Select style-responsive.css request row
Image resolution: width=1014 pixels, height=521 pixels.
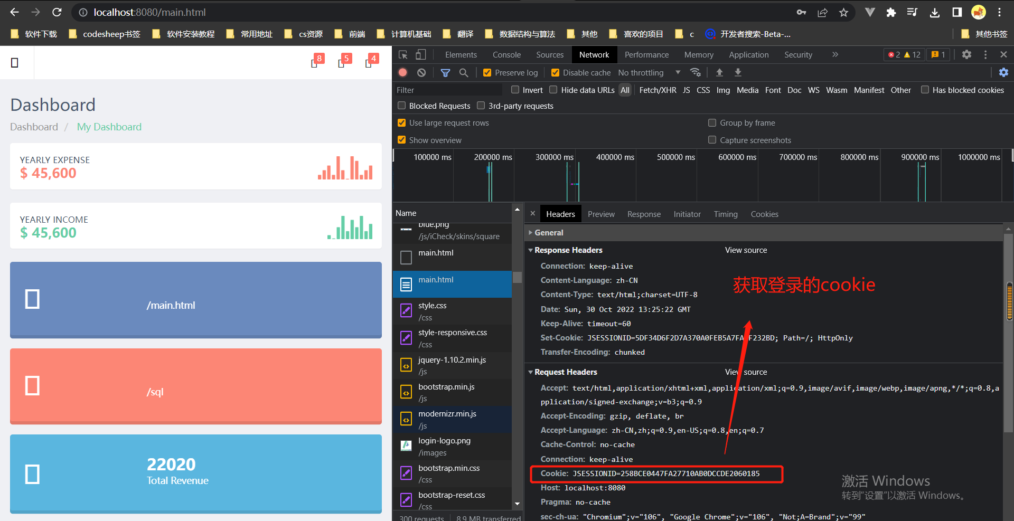click(452, 338)
